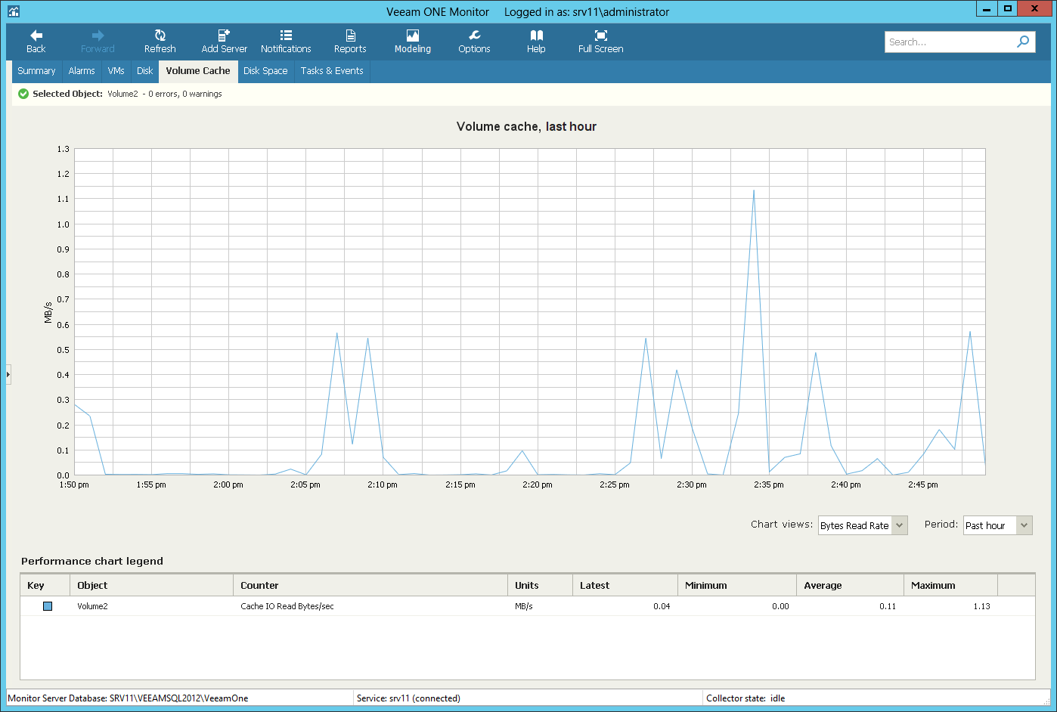1057x712 pixels.
Task: Refresh the view with the Refresh icon
Action: (x=160, y=36)
